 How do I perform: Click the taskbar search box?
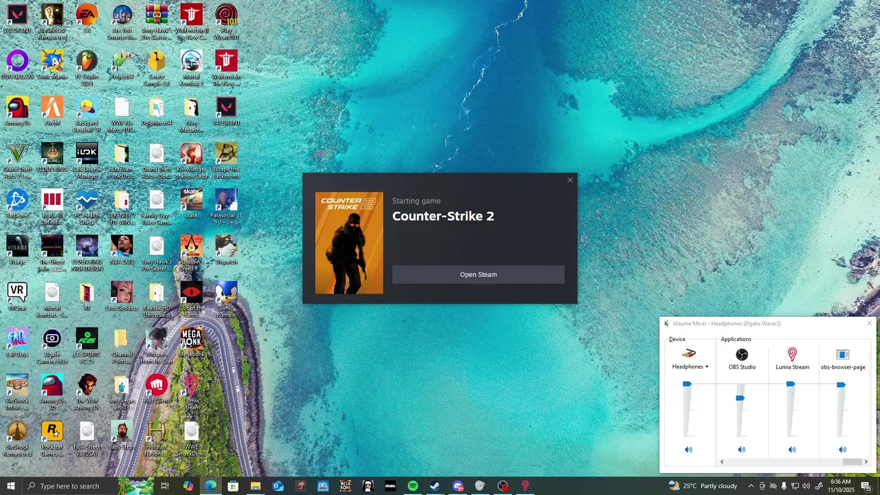point(87,486)
